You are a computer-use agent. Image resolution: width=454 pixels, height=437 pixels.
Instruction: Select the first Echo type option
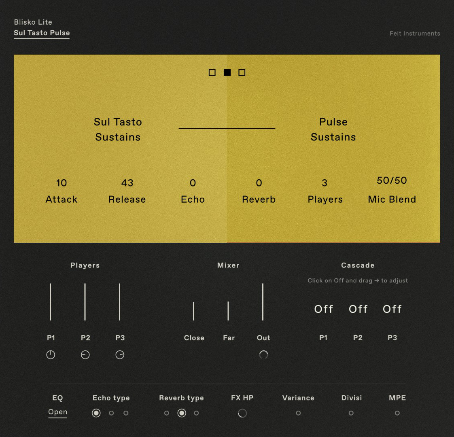[96, 413]
